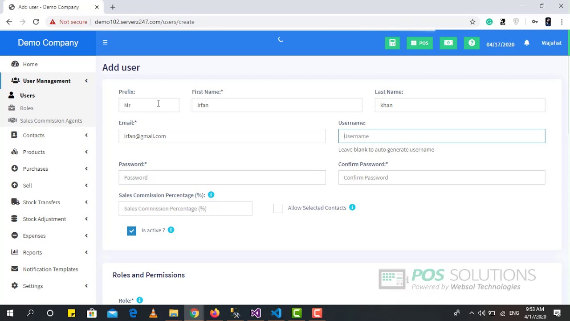Click the green money register icon
Viewport: 570px width, 321px height.
[x=448, y=43]
